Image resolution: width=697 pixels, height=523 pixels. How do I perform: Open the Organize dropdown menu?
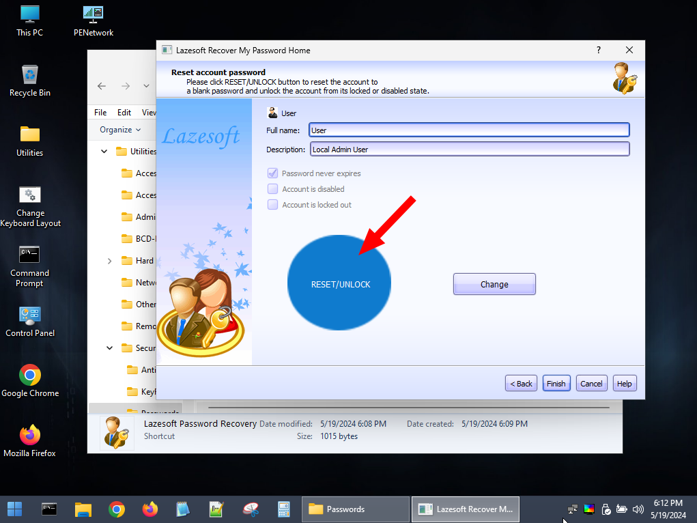pyautogui.click(x=120, y=130)
